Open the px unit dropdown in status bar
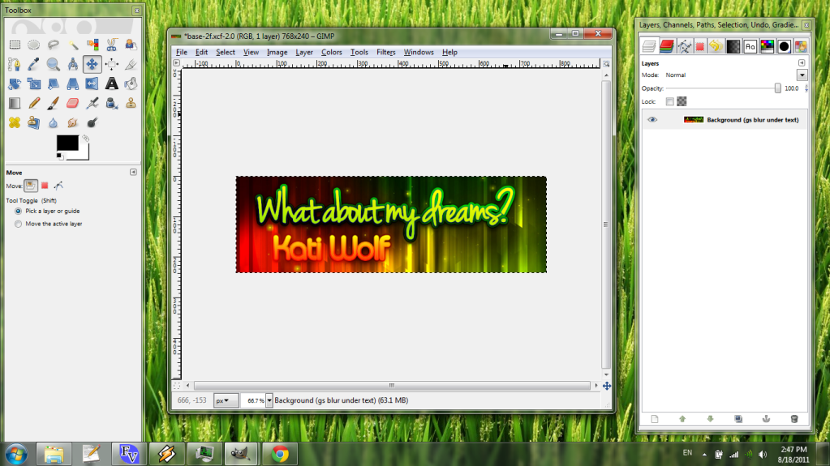Viewport: 830px width, 466px height. [x=226, y=400]
